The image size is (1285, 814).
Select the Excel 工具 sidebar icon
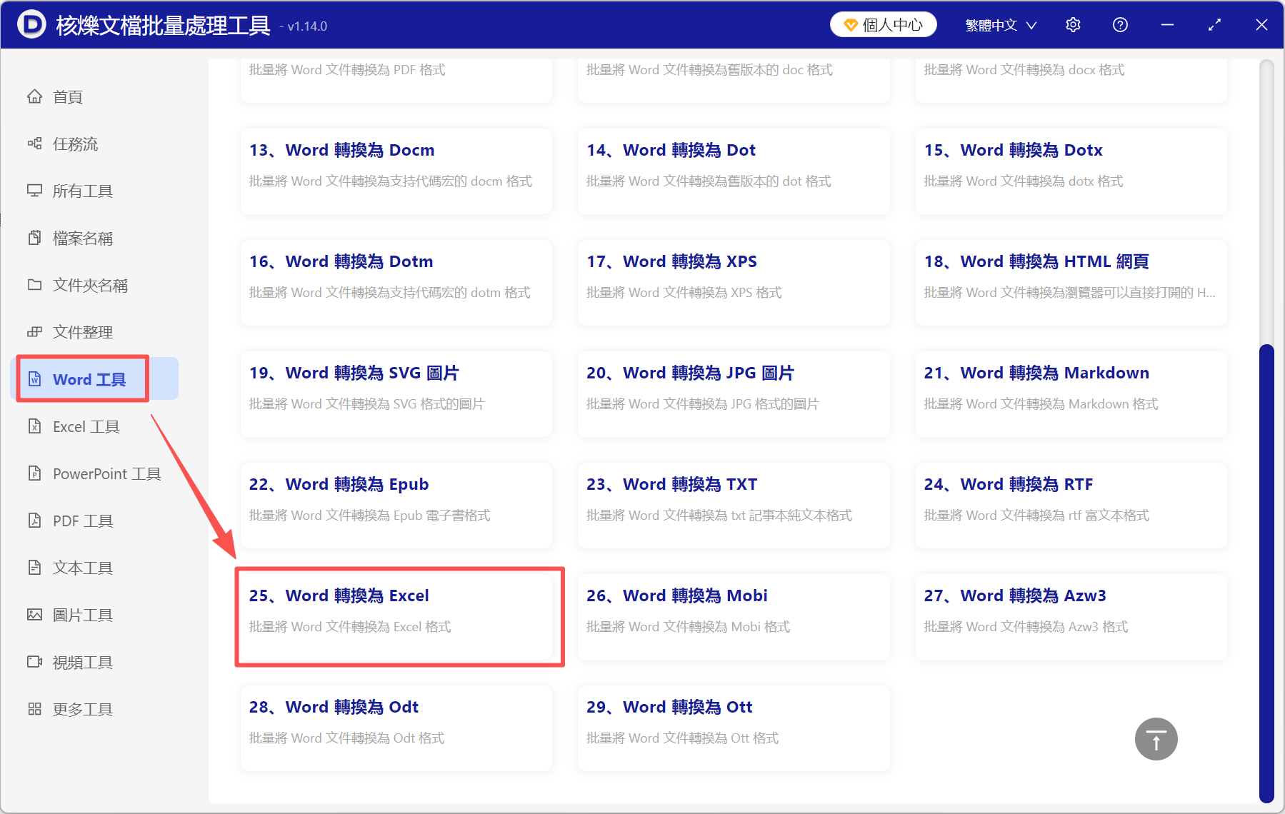pyautogui.click(x=35, y=426)
